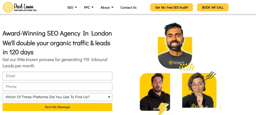
Task: Click the smiling bearded man photo
Action: [175, 46]
